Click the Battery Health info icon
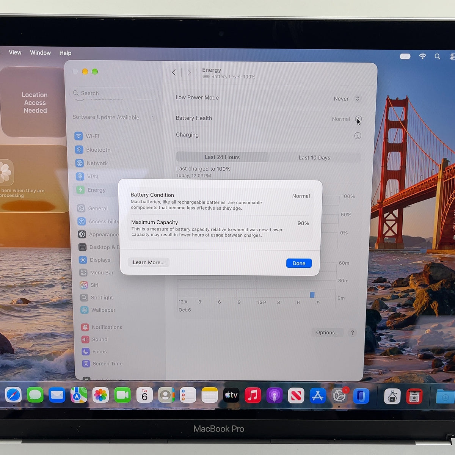 [358, 119]
